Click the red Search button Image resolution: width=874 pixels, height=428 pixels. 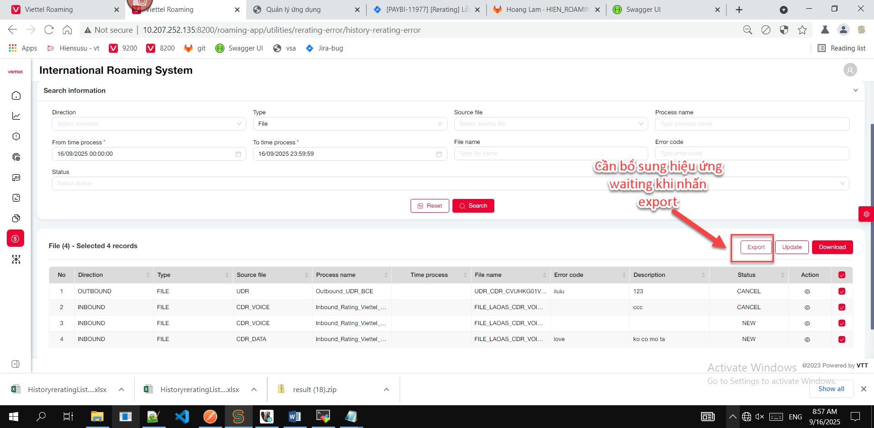tap(473, 206)
